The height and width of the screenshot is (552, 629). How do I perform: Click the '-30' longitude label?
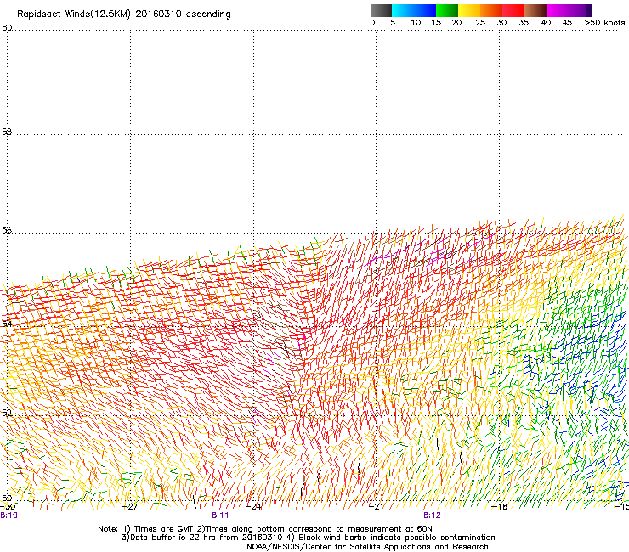tap(7, 507)
